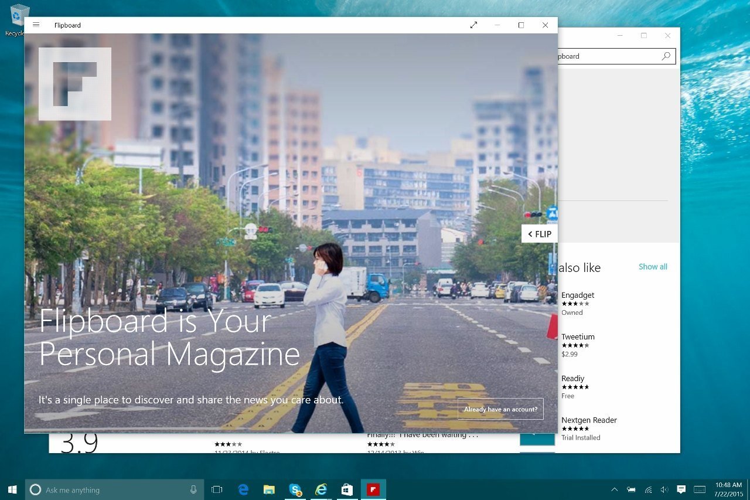Open the Windows Start menu
This screenshot has width=750, height=500.
12,489
